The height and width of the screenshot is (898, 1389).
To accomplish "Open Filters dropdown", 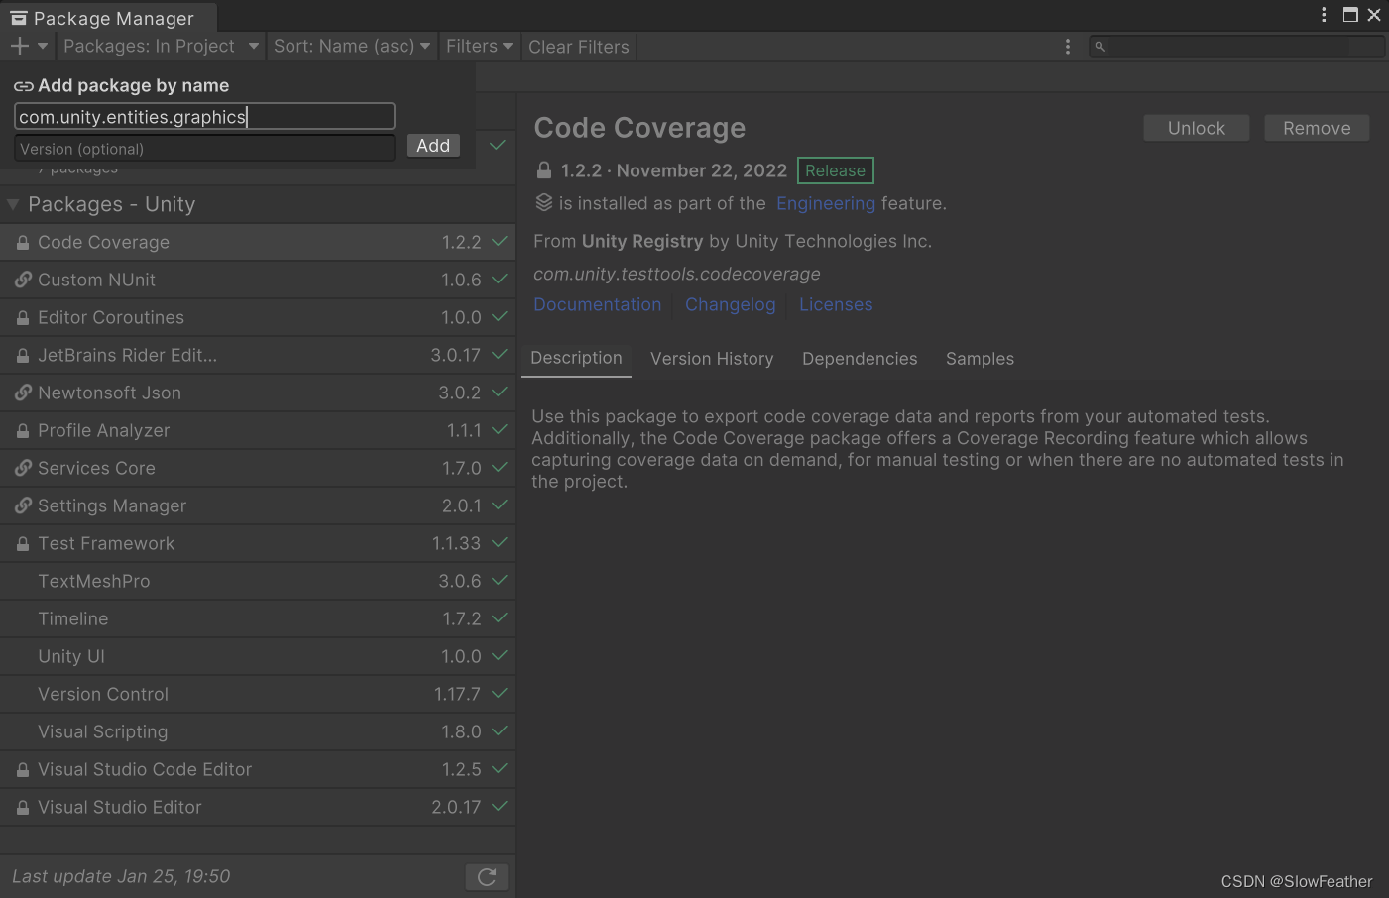I will click(x=479, y=46).
